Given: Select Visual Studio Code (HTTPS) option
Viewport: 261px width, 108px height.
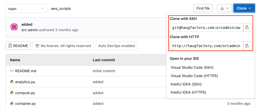Looking at the screenshot, I should pos(194,76).
